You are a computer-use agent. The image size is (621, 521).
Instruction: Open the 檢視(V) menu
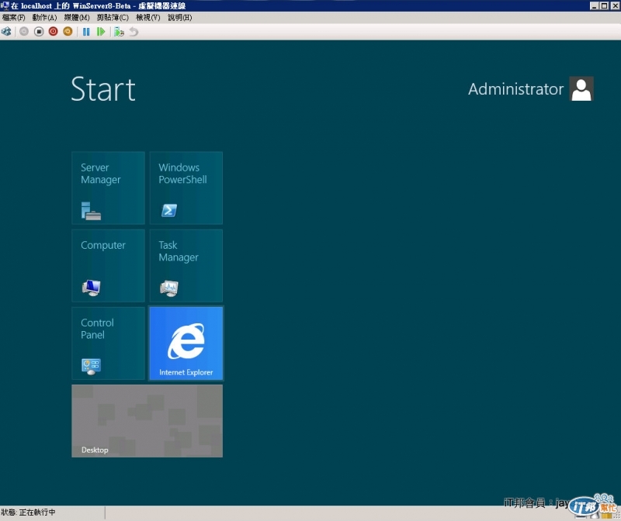click(x=147, y=17)
